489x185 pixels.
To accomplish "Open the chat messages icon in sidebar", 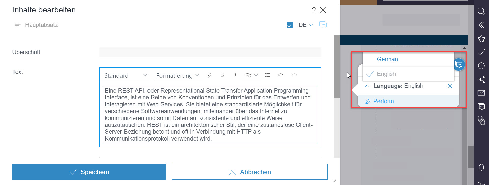I will click(x=481, y=106).
